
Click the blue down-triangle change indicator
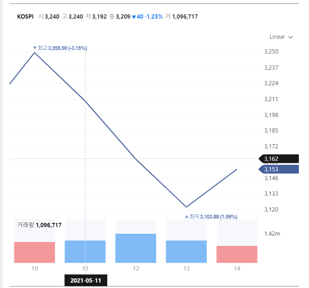coord(134,17)
